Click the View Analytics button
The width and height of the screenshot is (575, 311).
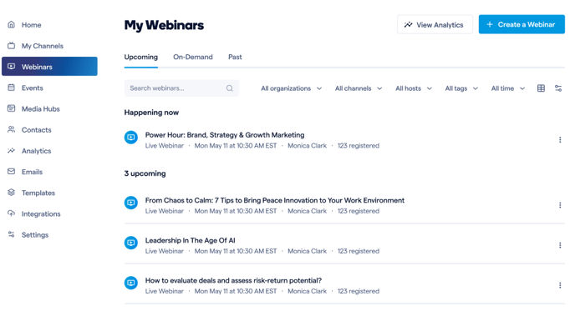tap(435, 24)
